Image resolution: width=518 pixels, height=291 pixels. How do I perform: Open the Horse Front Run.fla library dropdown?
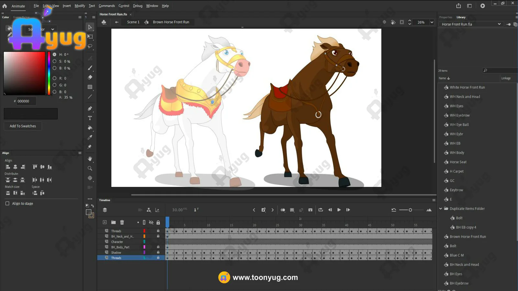coord(499,24)
